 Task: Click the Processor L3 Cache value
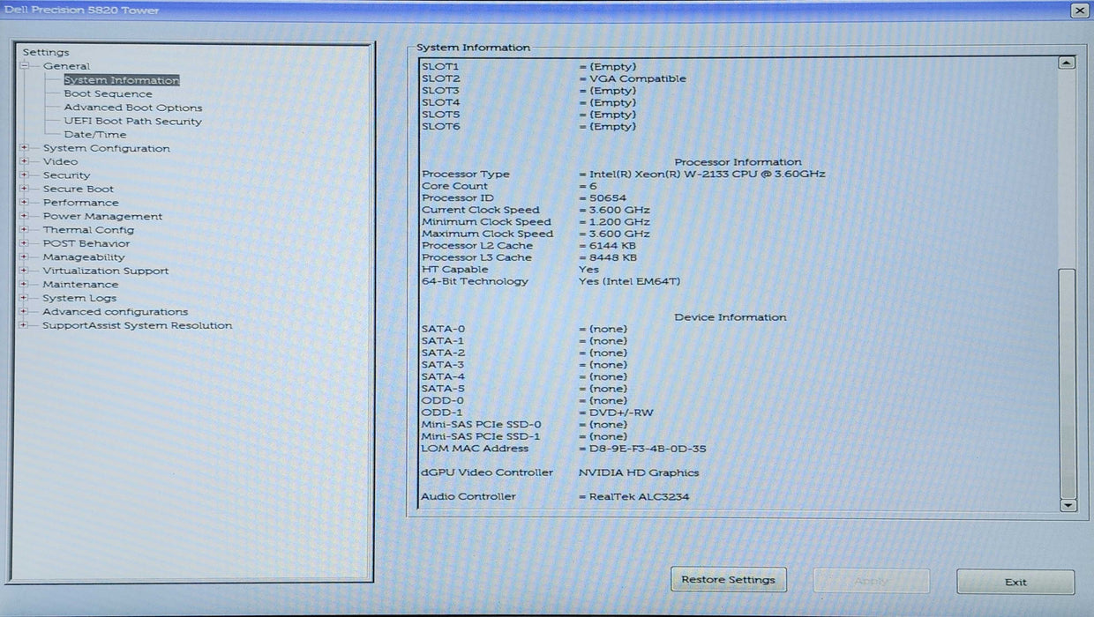613,258
